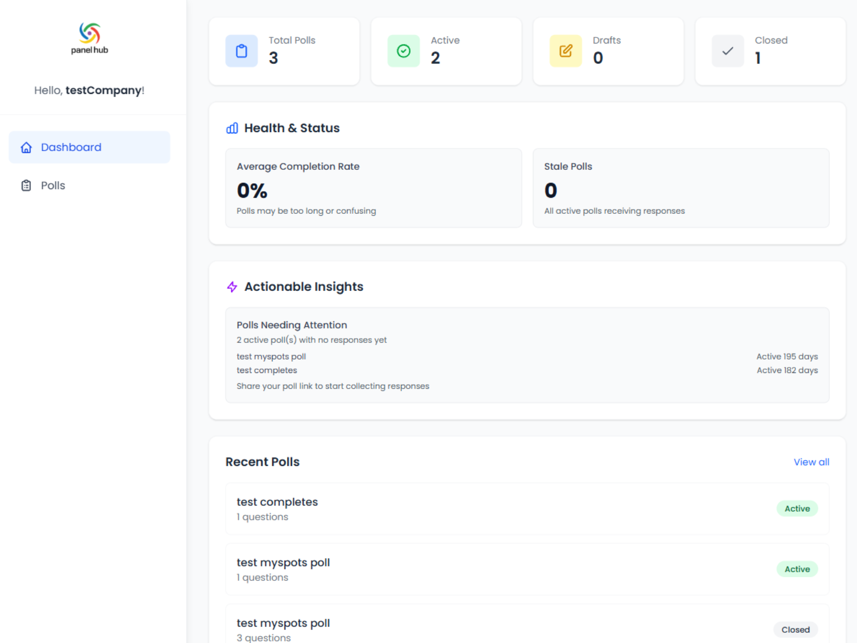
Task: Select the Closed polls stat card
Action: pyautogui.click(x=770, y=51)
